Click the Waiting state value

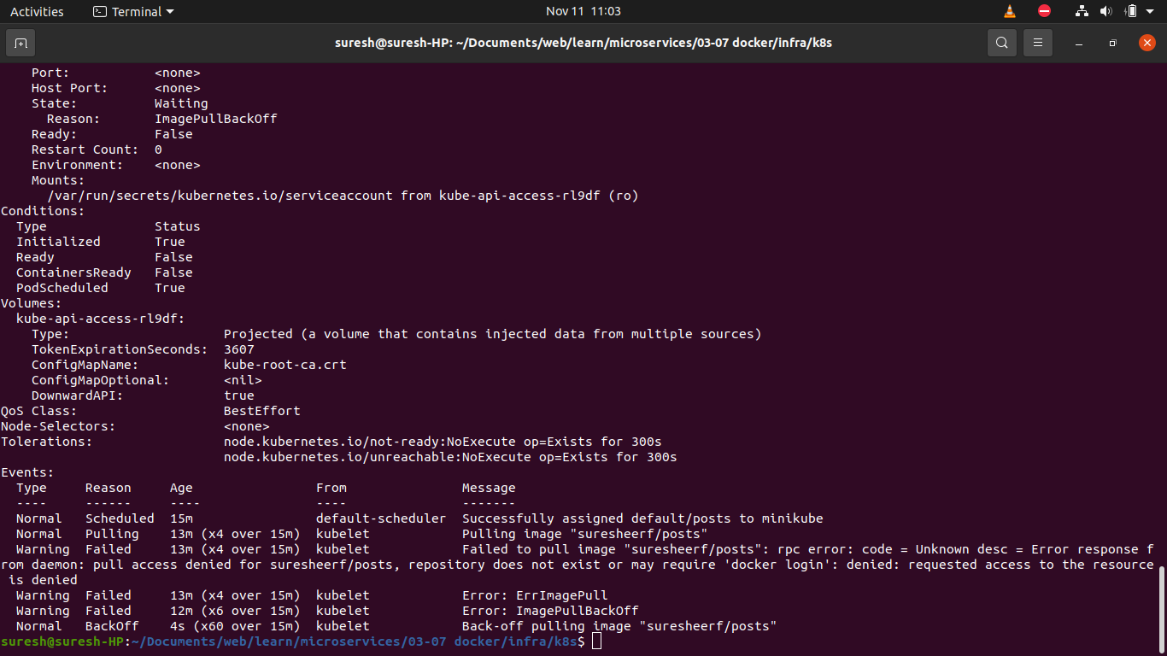click(x=181, y=103)
